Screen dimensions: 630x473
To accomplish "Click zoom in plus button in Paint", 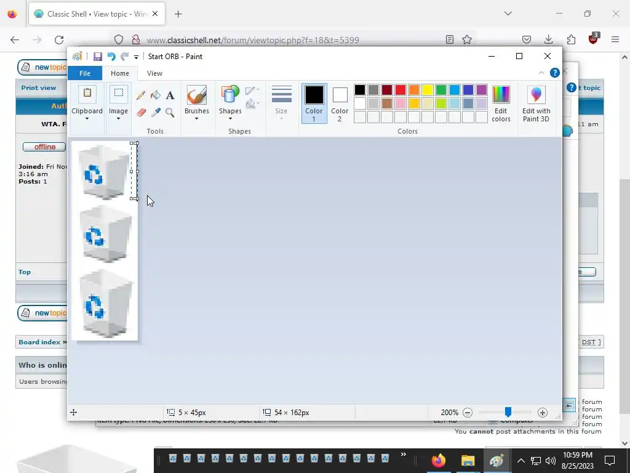I will (x=543, y=413).
